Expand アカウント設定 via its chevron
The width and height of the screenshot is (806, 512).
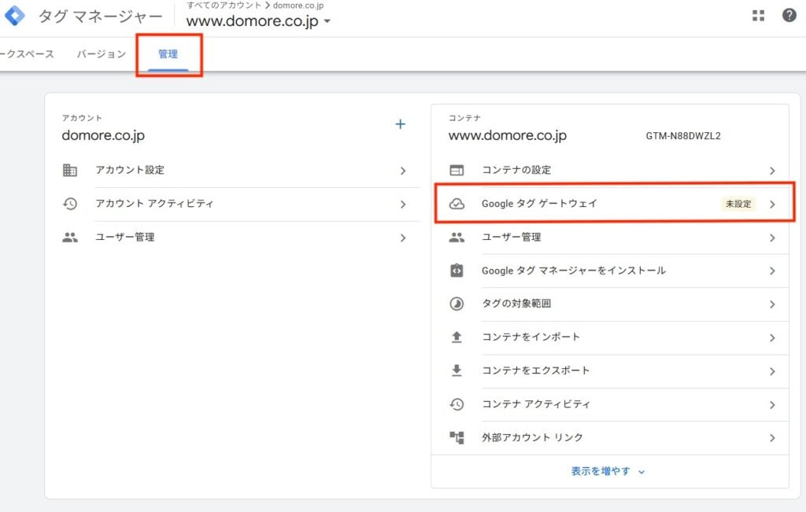point(403,171)
